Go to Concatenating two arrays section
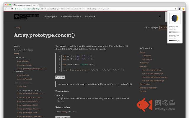 (x=152, y=70)
